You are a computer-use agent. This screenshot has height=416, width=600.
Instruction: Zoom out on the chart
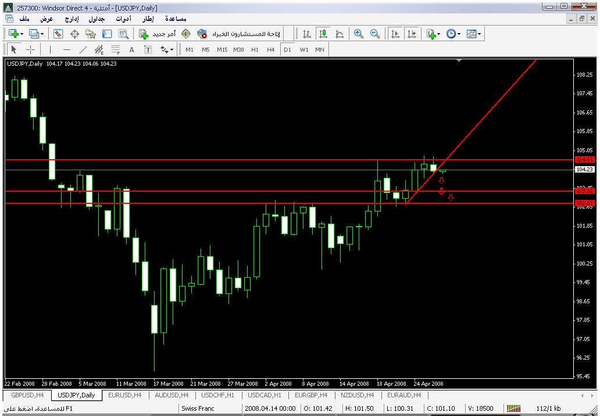pyautogui.click(x=375, y=34)
